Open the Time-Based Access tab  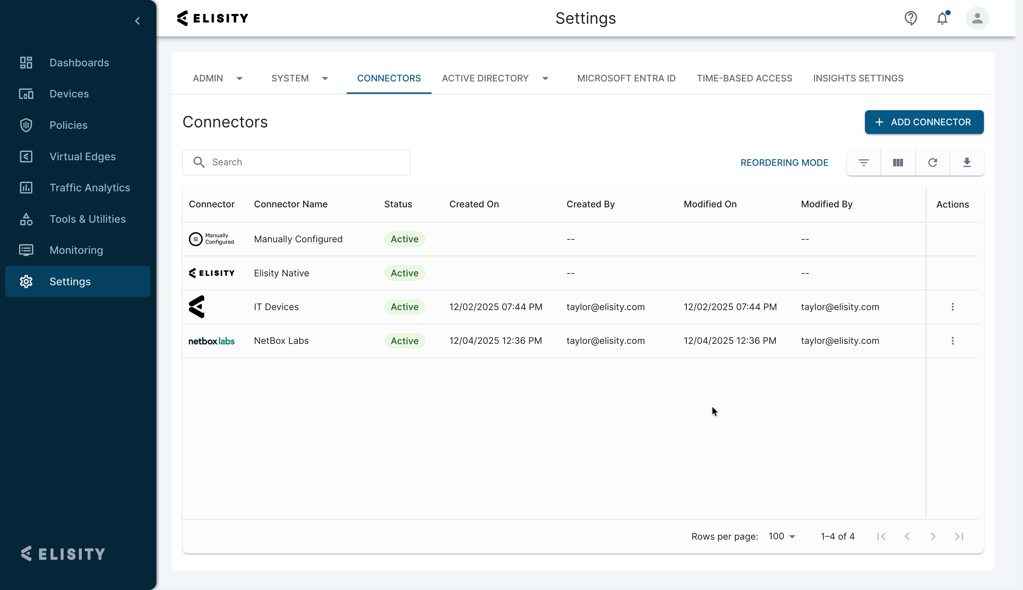pyautogui.click(x=744, y=78)
